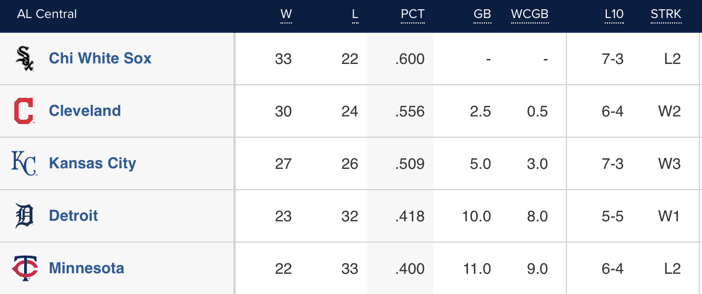Image resolution: width=702 pixels, height=294 pixels.
Task: Select the WCGB column header
Action: (x=529, y=14)
